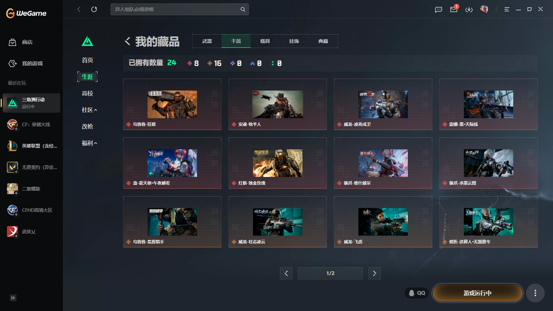This screenshot has width=553, height=311.
Task: Click the QQ button
Action: pos(417,293)
